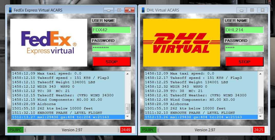Click the DHL log scroll down arrow
The image size is (275, 140).
pyautogui.click(x=260, y=116)
